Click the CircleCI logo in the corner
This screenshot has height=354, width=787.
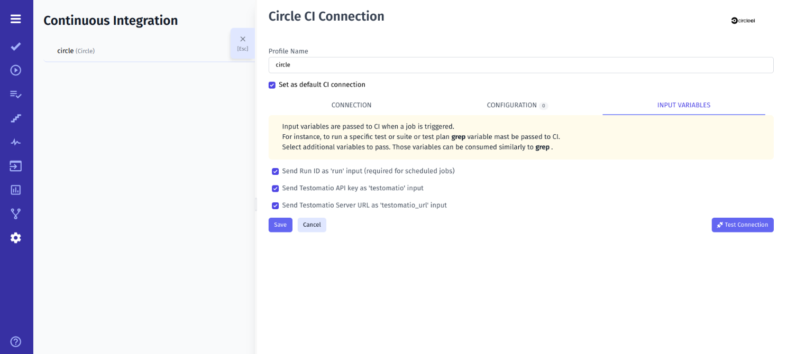pos(743,21)
